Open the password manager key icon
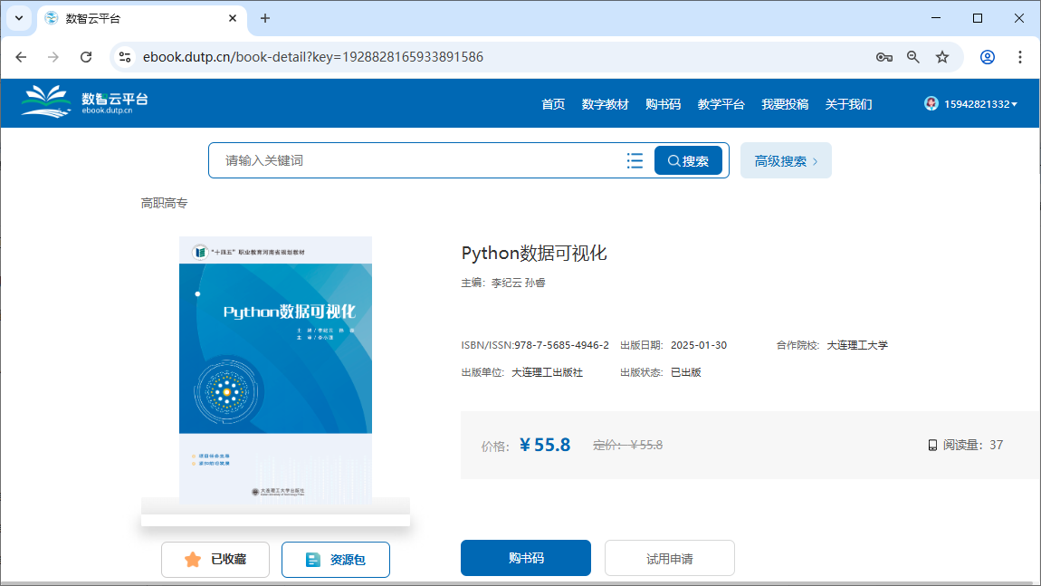 883,57
